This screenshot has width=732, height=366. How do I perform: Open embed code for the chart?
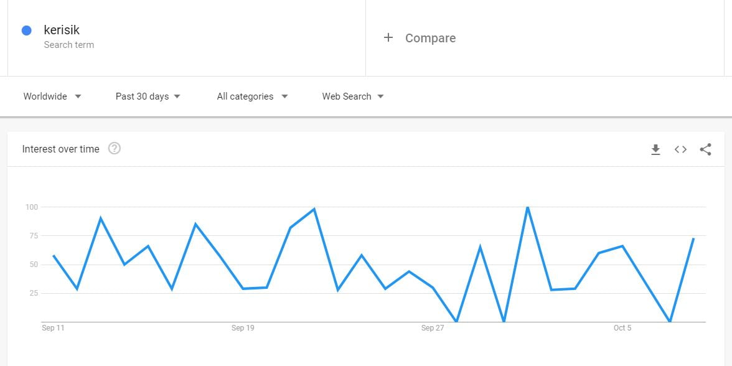[680, 149]
